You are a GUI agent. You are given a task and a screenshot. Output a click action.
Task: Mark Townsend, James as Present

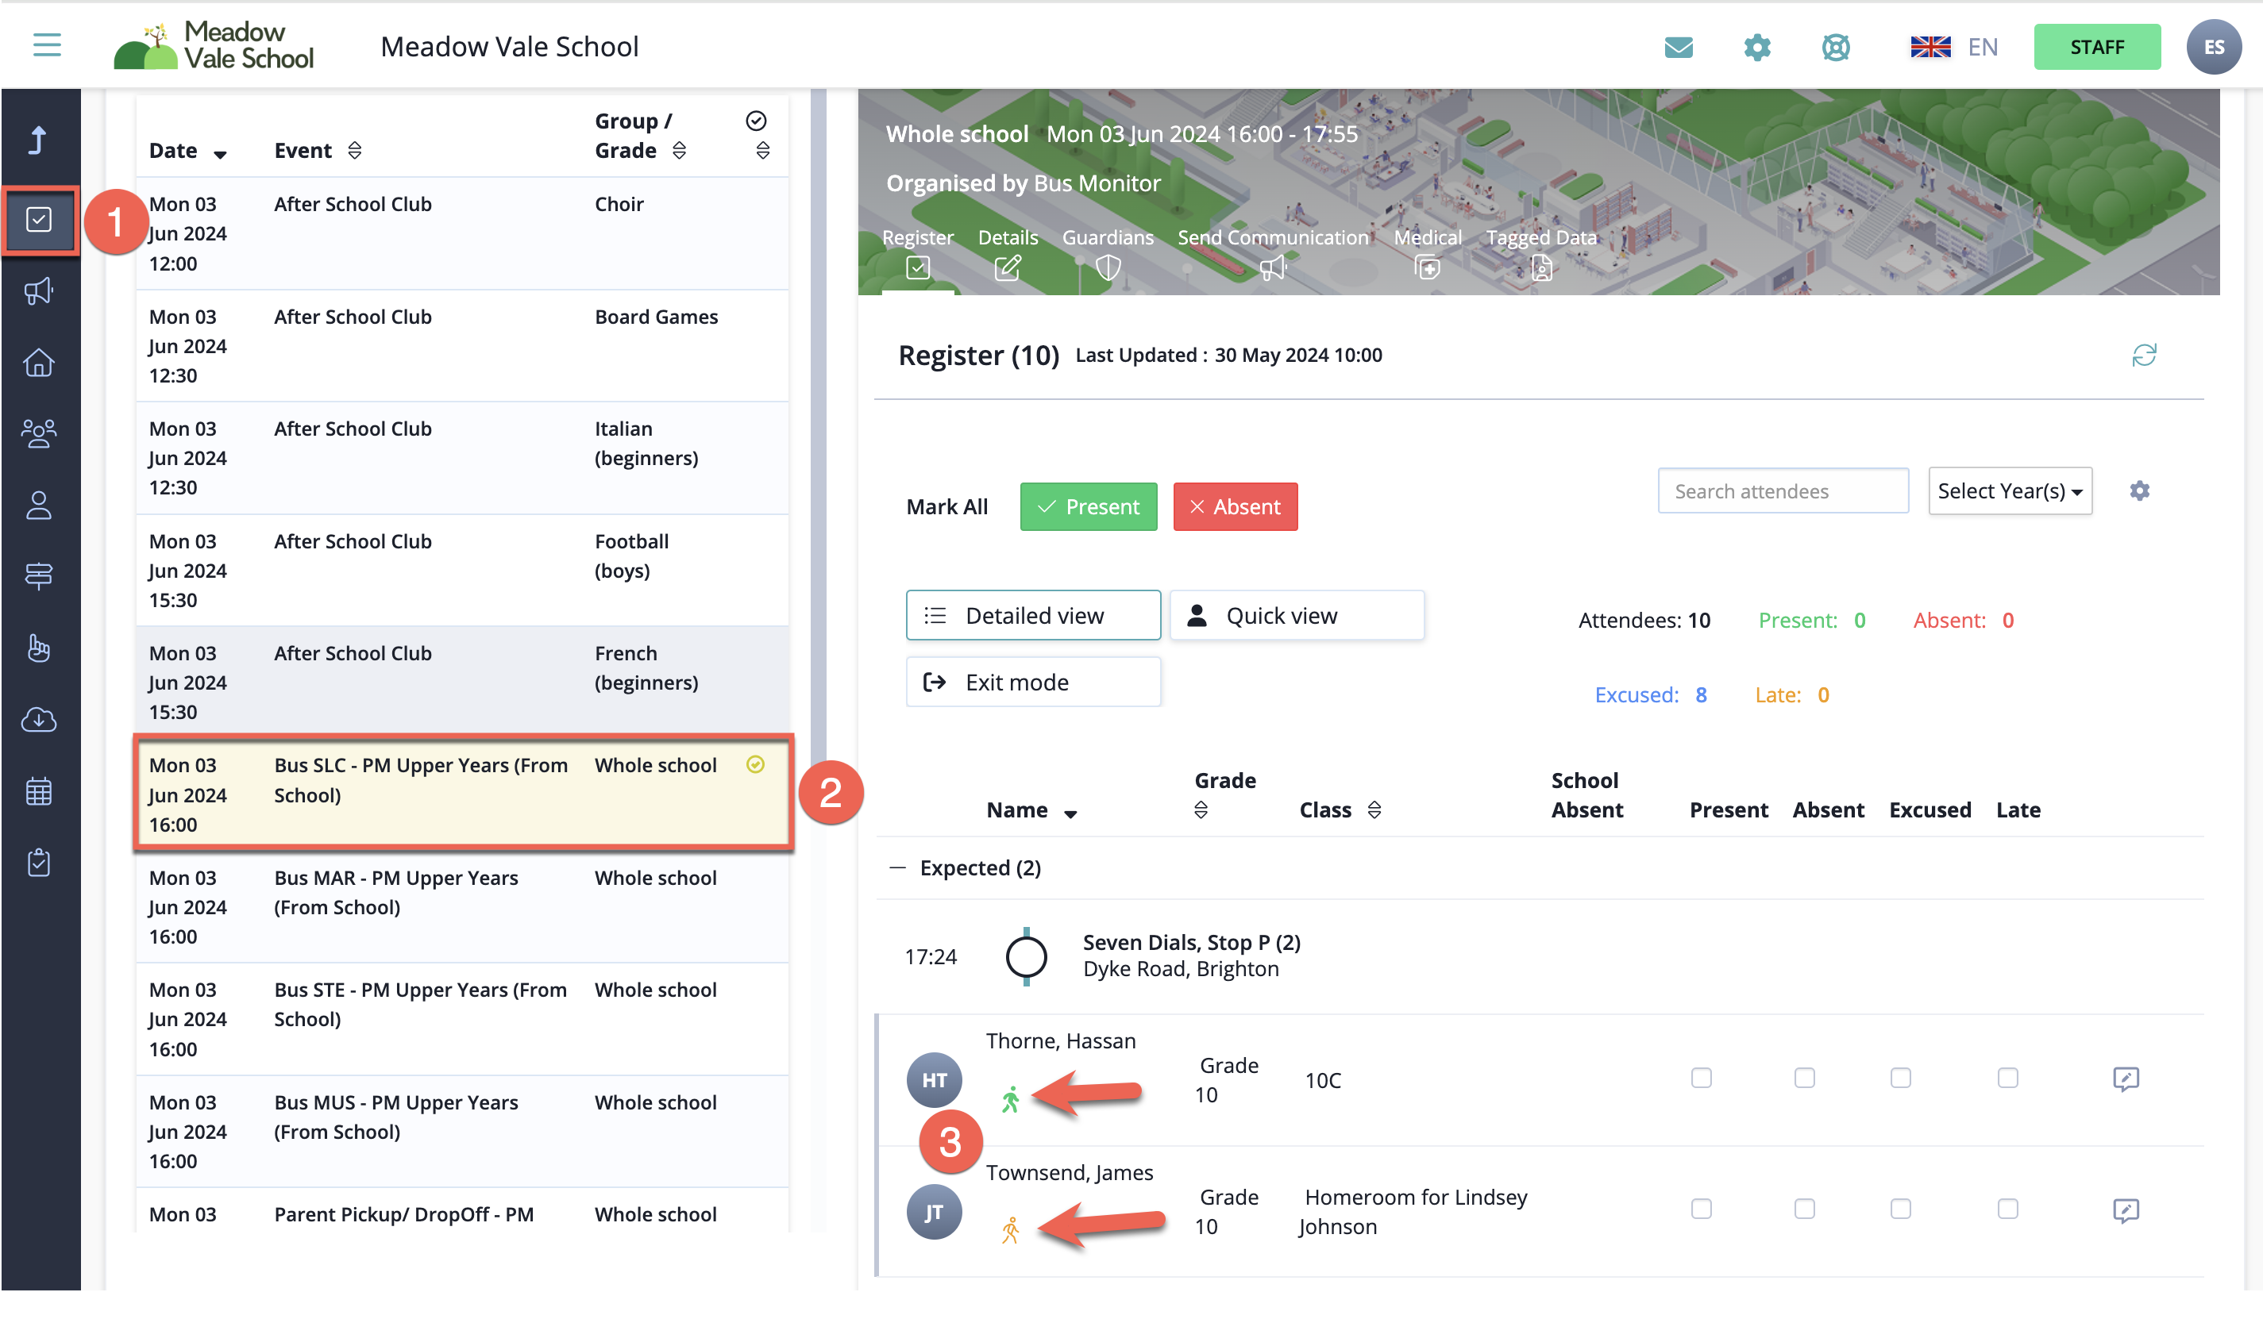click(1701, 1209)
